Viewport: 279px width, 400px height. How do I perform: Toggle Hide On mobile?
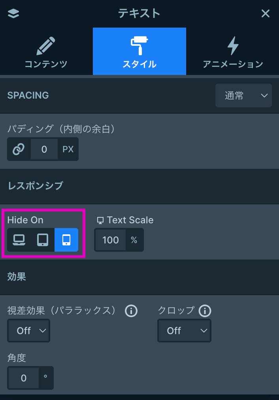(x=66, y=240)
